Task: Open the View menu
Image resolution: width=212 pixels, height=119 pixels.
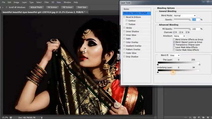Action: pyautogui.click(x=59, y=2)
